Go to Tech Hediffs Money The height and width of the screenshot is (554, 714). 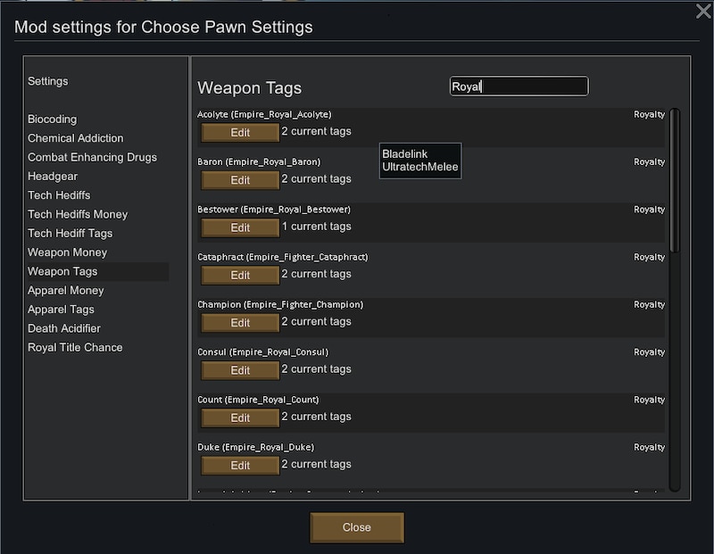[78, 214]
